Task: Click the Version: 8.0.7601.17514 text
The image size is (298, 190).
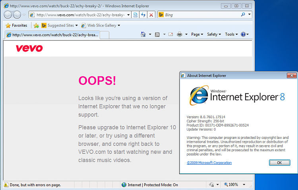Action: [x=206, y=117]
